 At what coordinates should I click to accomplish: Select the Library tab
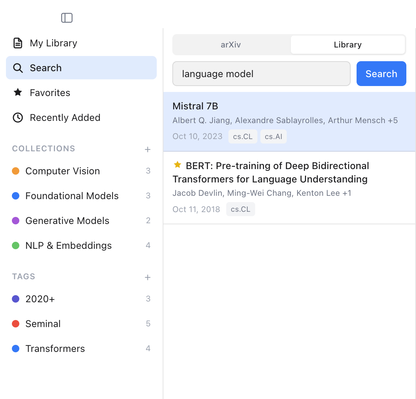[x=347, y=44]
